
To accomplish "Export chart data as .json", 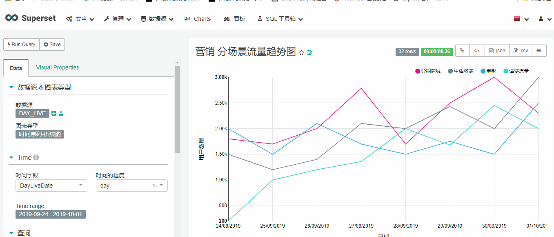I will [x=496, y=51].
